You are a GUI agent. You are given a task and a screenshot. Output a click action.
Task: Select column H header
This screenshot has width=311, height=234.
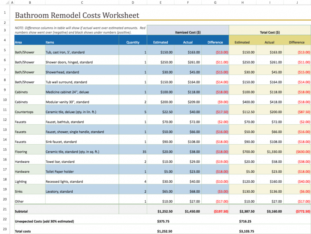[x=242, y=2]
